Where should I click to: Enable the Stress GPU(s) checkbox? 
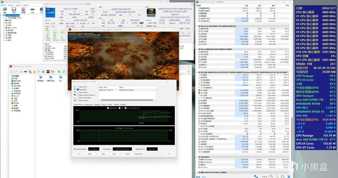(78, 101)
